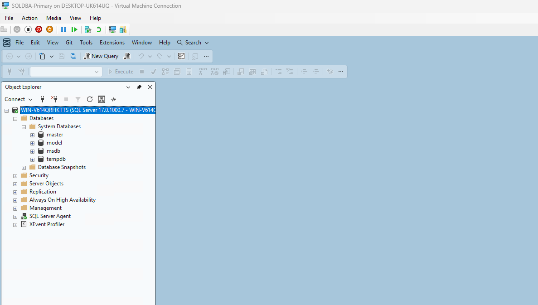Pause the virtual machine
The image size is (538, 305).
(63, 29)
